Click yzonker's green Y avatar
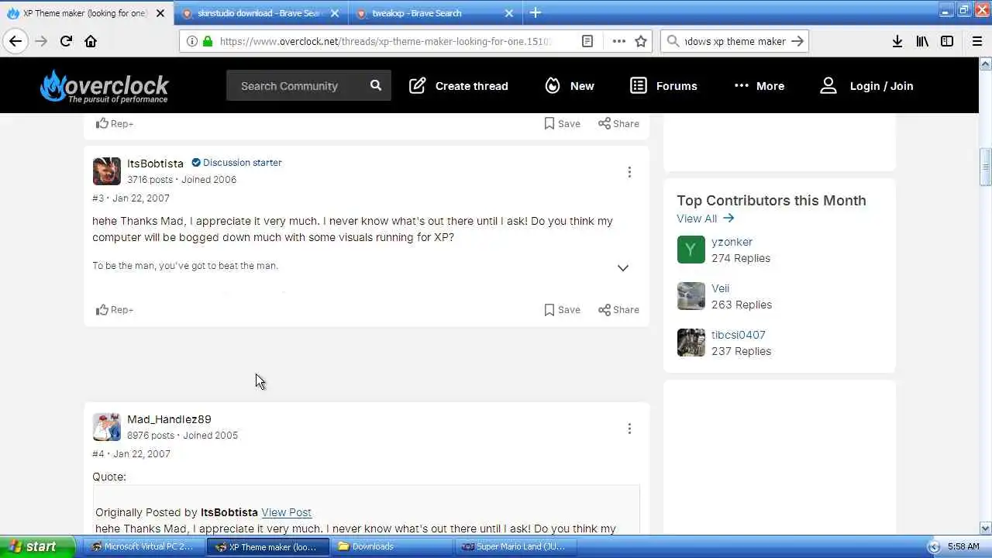 pos(691,250)
